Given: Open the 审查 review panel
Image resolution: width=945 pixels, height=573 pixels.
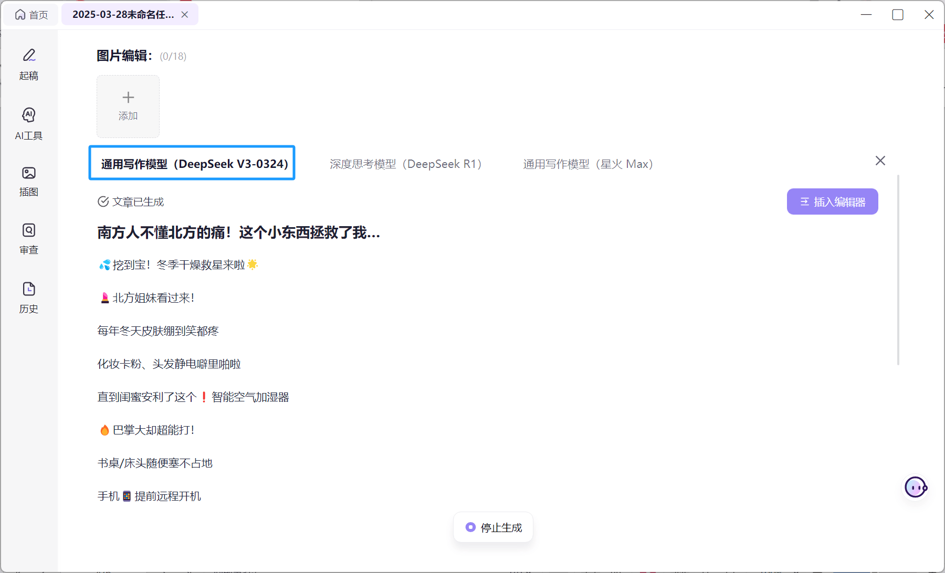Looking at the screenshot, I should tap(29, 239).
